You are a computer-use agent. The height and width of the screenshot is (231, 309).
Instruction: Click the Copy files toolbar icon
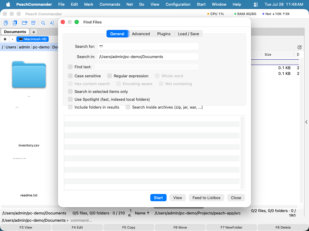(6, 23)
